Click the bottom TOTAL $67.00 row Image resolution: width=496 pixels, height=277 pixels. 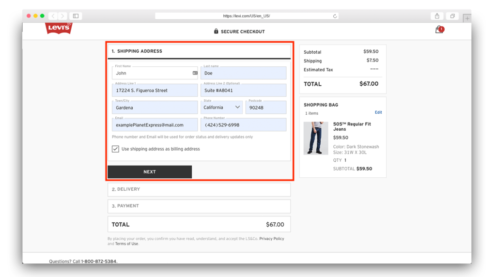(199, 225)
